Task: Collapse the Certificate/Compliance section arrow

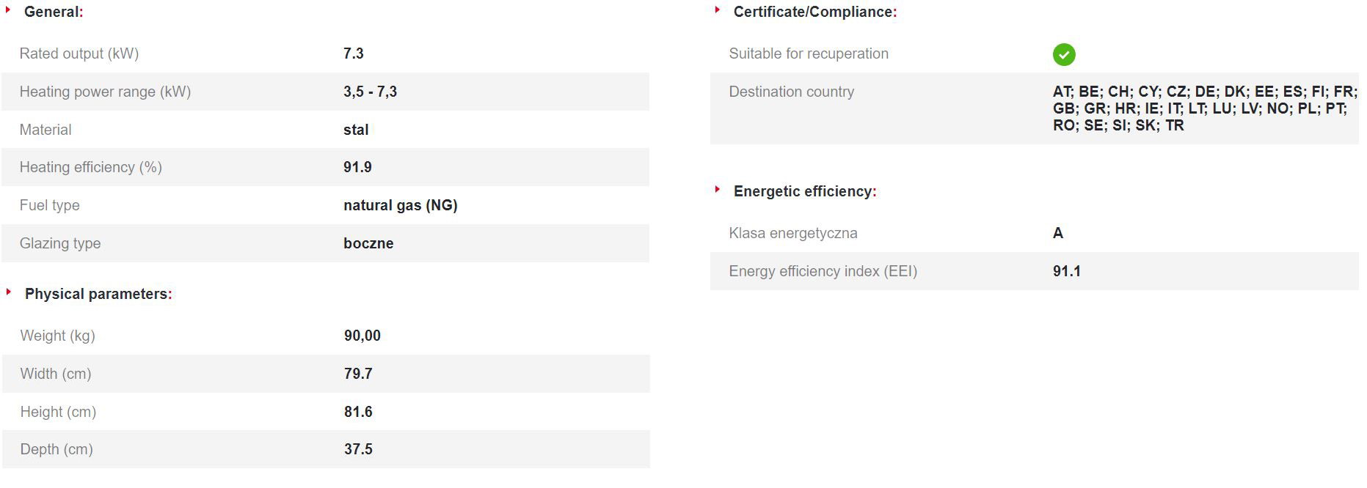Action: 717,10
